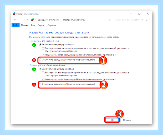163x135 pixels.
Task: Click Параметры для частной сети label
Action: pos(44,41)
